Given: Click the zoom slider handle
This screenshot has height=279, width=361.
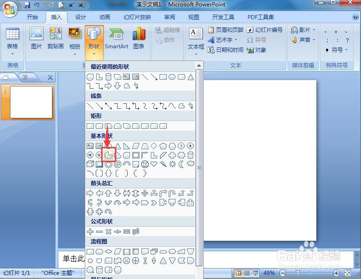Looking at the screenshot, I should 298,273.
